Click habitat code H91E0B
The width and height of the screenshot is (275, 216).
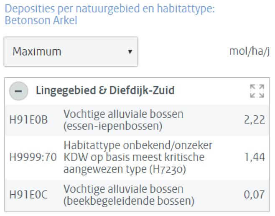pos(28,120)
